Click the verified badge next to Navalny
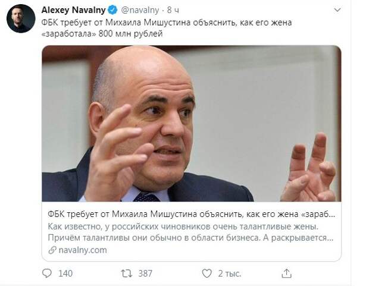 tap(112, 10)
